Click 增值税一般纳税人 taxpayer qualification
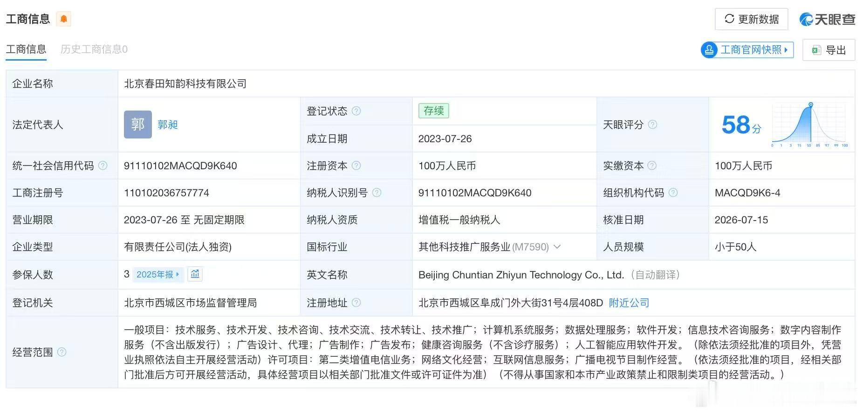This screenshot has width=863, height=415. click(x=459, y=220)
